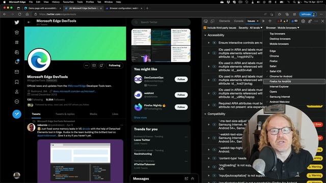Close the DevTools panel
Screen dimensions: 326x183
pos(322,21)
